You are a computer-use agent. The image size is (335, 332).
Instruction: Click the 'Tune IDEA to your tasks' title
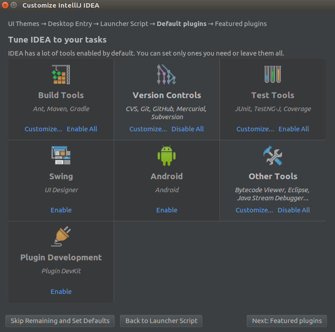pyautogui.click(x=57, y=40)
